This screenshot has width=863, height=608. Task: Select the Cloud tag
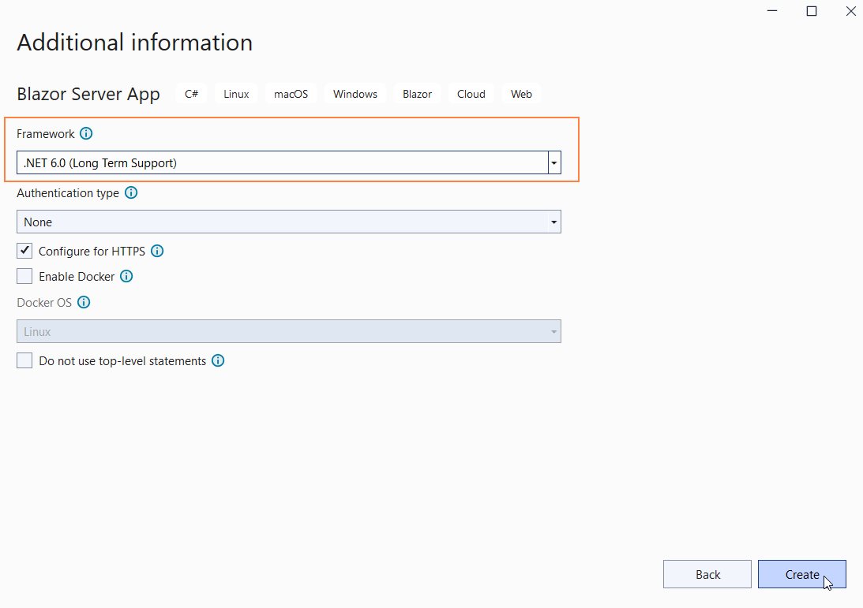(471, 93)
